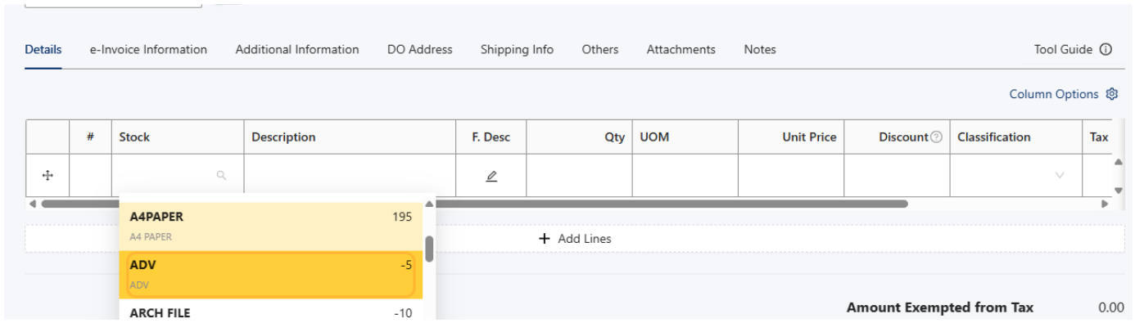Click the Tool Guide info icon
The width and height of the screenshot is (1135, 323).
(1106, 49)
